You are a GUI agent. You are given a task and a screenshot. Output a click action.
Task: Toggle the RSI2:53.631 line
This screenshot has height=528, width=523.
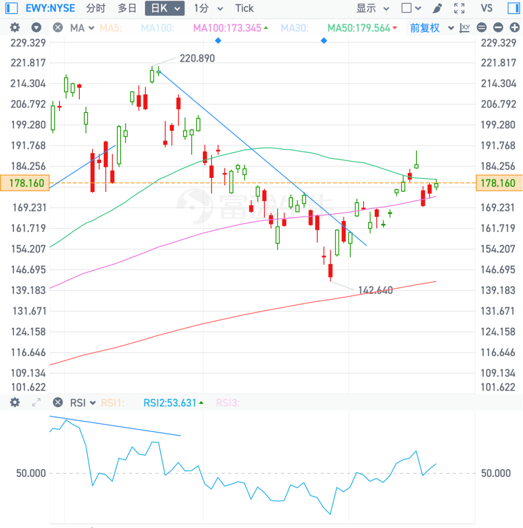click(173, 402)
